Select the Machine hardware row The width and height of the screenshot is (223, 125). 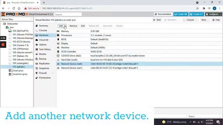coord(139,48)
